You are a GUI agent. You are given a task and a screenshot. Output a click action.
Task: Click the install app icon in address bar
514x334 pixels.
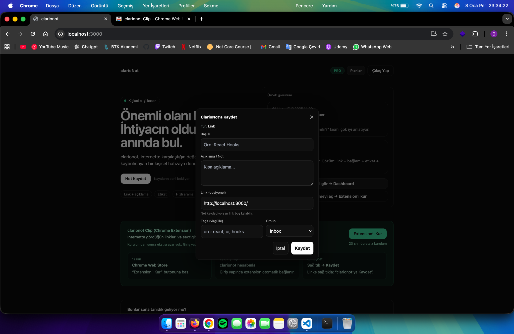434,34
